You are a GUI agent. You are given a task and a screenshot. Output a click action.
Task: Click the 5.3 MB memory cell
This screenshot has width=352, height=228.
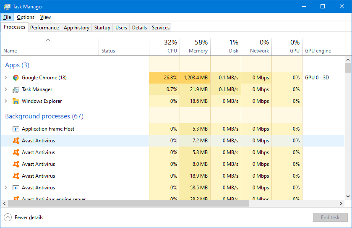[195, 129]
